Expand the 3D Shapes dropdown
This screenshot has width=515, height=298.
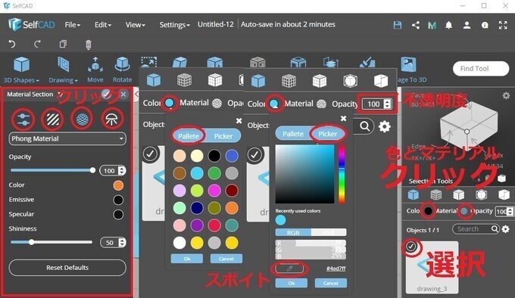coord(21,80)
